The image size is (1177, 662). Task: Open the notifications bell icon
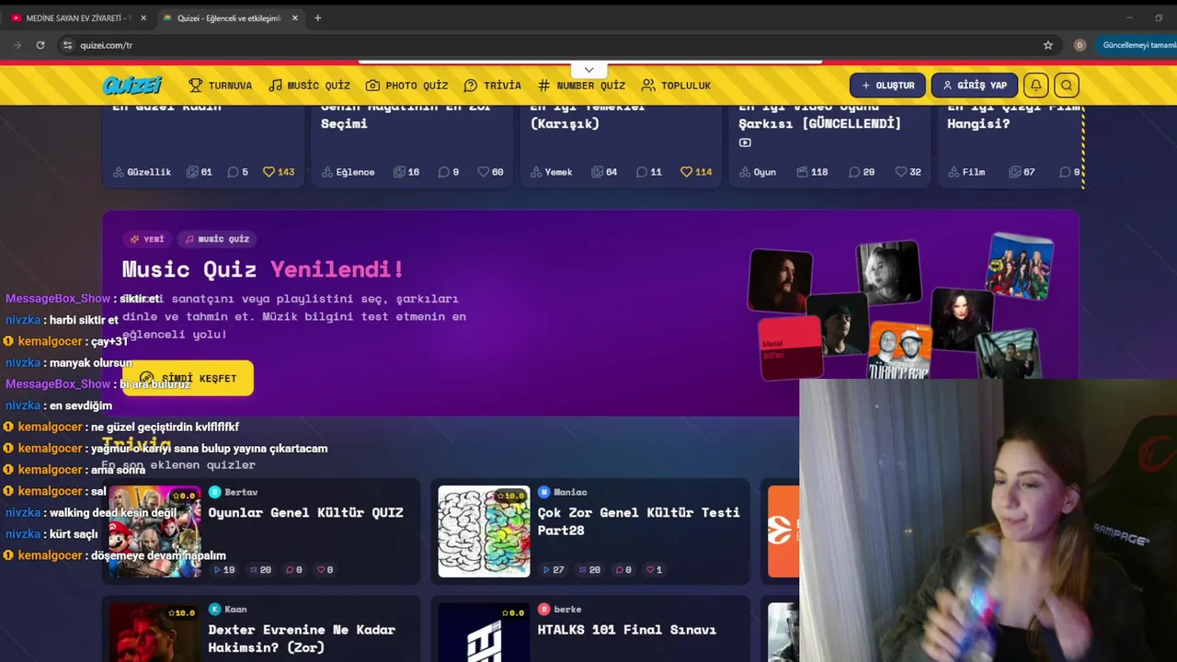tap(1035, 86)
